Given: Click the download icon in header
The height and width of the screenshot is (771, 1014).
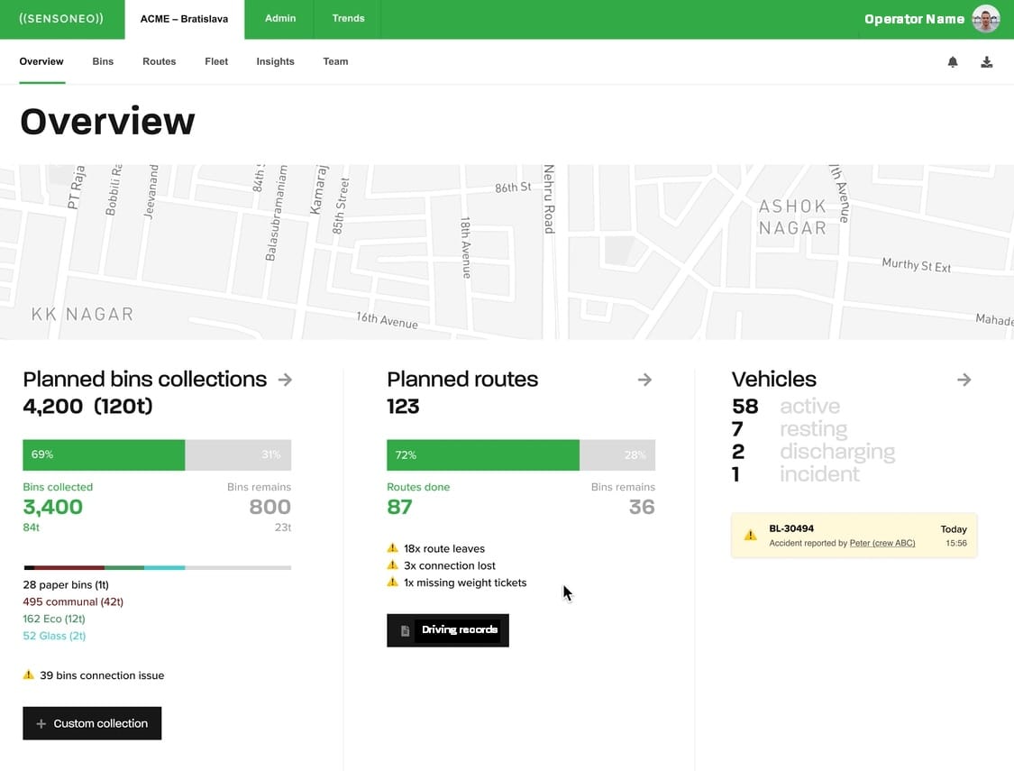Looking at the screenshot, I should [987, 62].
